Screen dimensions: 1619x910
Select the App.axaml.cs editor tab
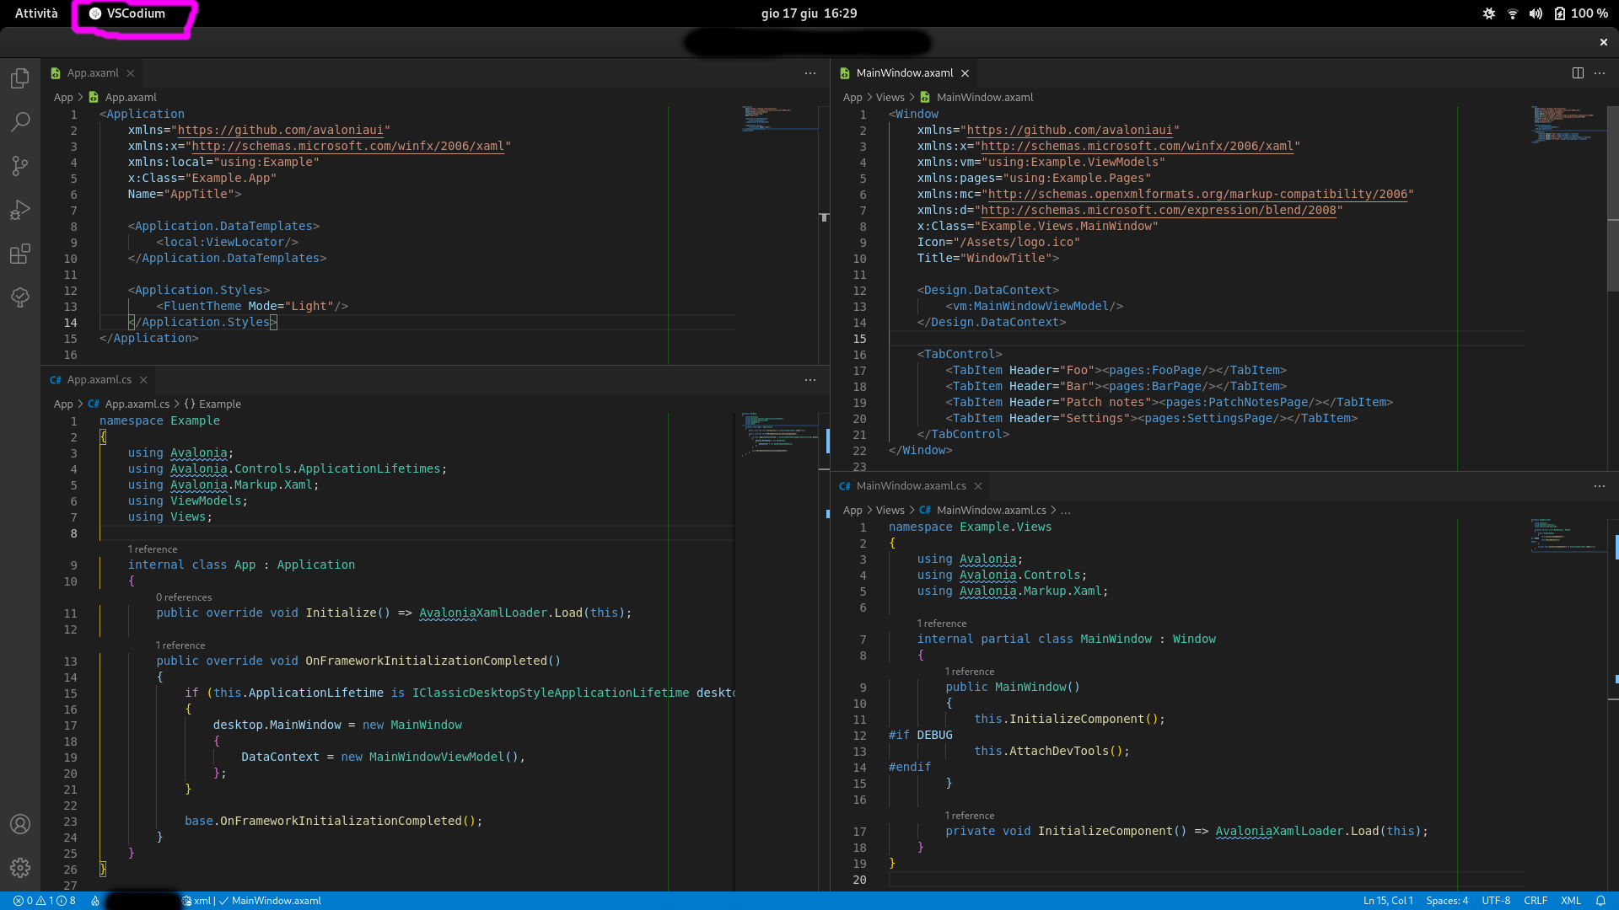[99, 380]
